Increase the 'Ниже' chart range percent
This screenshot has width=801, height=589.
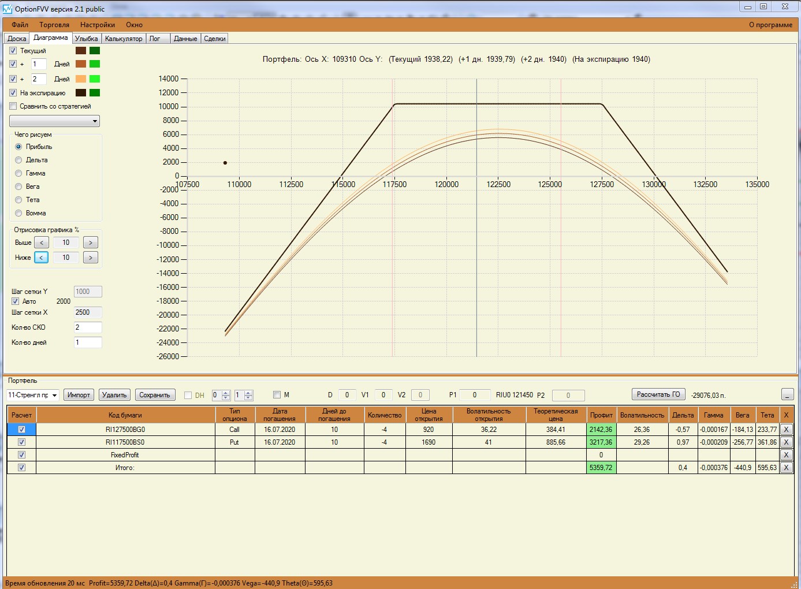pyautogui.click(x=91, y=258)
